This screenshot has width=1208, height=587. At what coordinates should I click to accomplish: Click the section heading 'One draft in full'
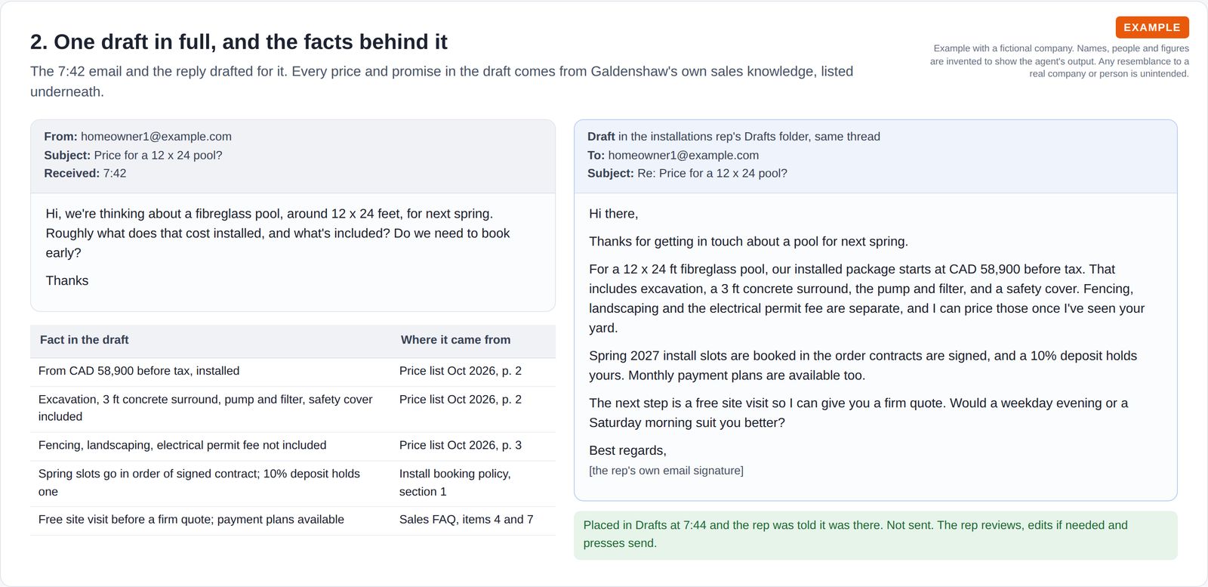239,42
